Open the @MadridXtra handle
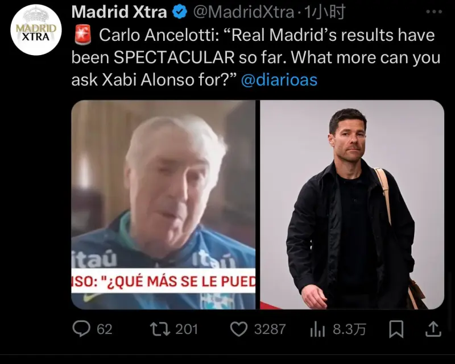This screenshot has width=455, height=364. point(244,12)
